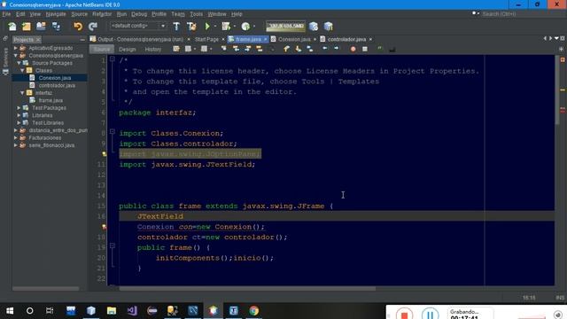Screen dimensions: 567x319
Task: Open the Tools menu
Action: (196, 14)
